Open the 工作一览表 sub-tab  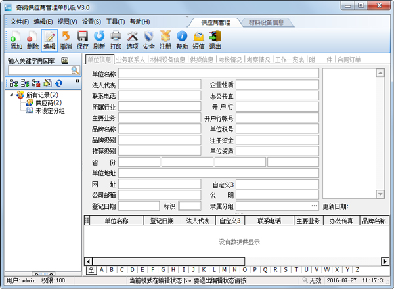point(290,60)
